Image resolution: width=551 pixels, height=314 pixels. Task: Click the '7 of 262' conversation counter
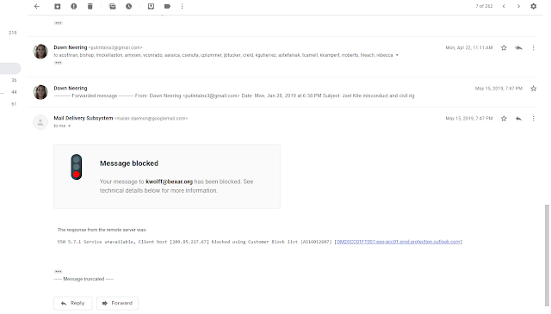(484, 6)
